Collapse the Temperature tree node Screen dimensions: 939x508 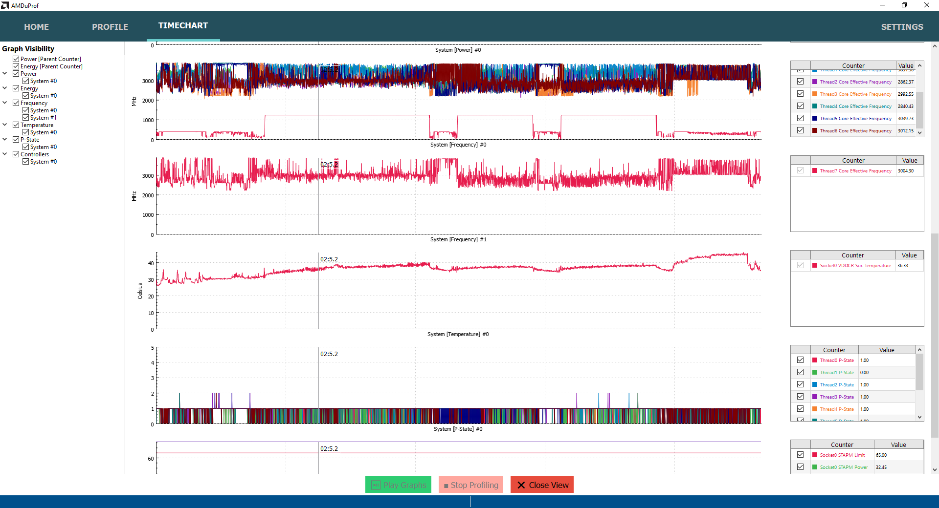tap(5, 125)
